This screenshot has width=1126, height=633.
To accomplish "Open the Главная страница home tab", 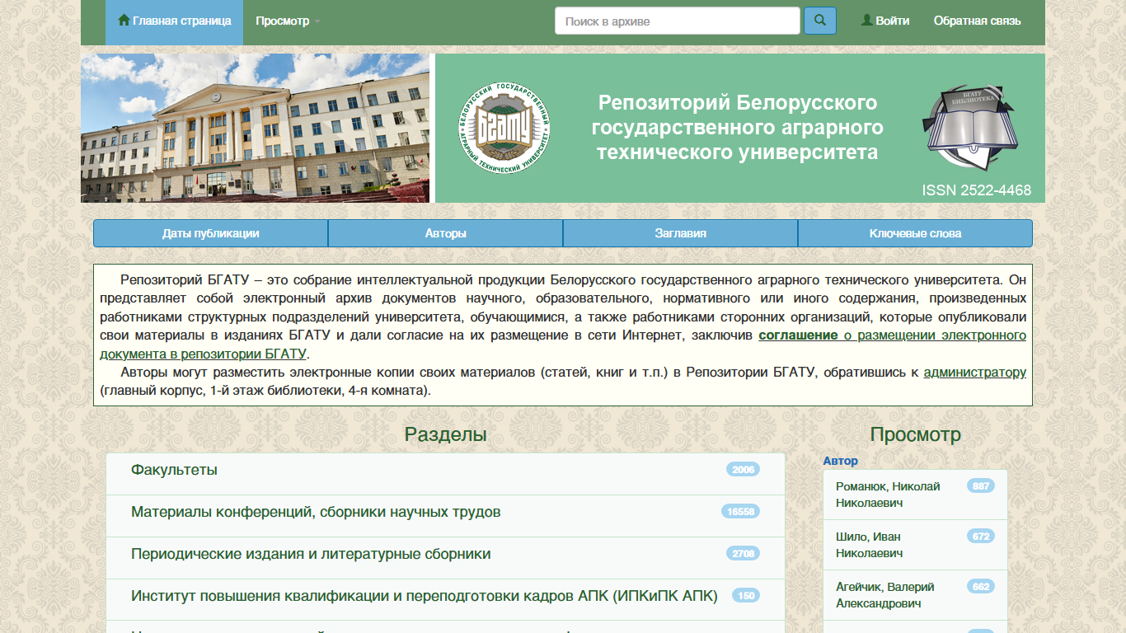I will (x=174, y=21).
